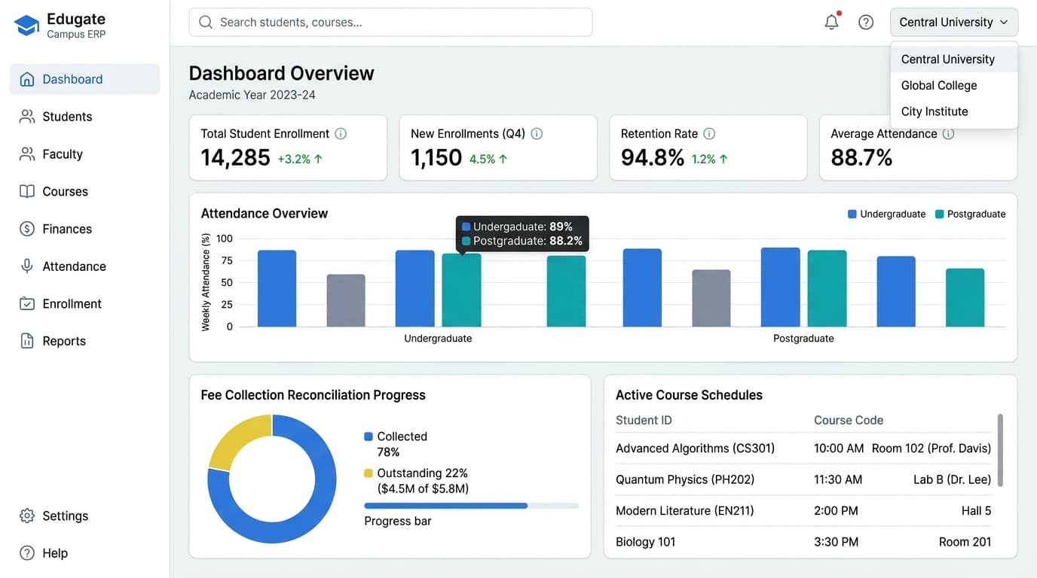
Task: Click info icon beside Total Student Enrollment
Action: [x=341, y=134]
